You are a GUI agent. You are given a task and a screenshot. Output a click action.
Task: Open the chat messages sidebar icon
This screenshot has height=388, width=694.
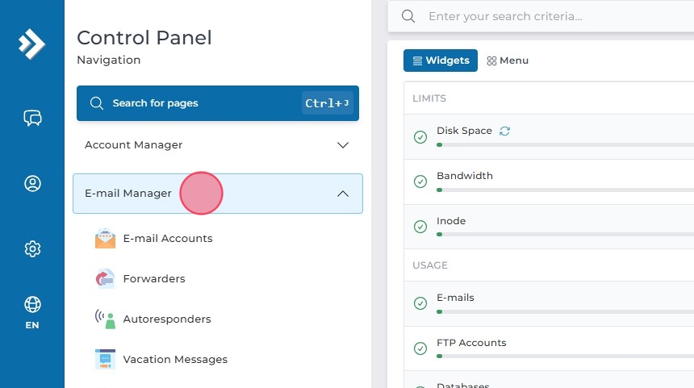coord(32,119)
